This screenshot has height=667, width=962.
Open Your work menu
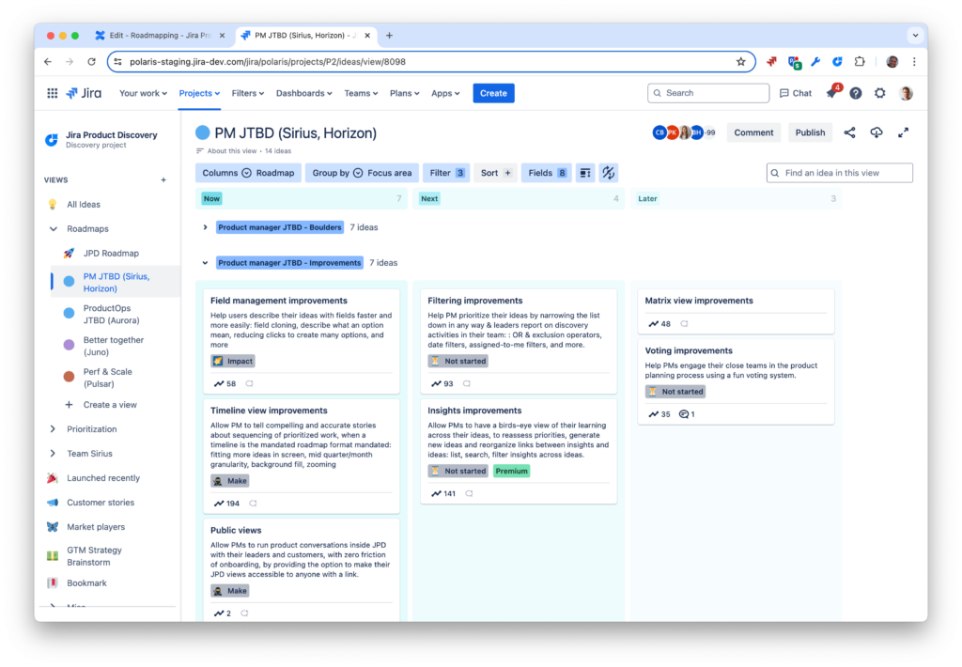point(143,93)
